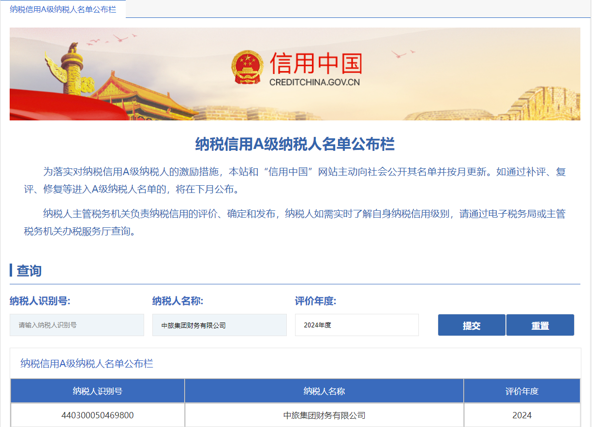The image size is (592, 427).
Task: Click the 提交 button
Action: (x=472, y=325)
